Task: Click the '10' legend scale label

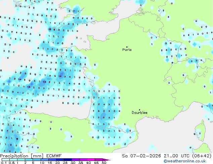Action: [42, 163]
